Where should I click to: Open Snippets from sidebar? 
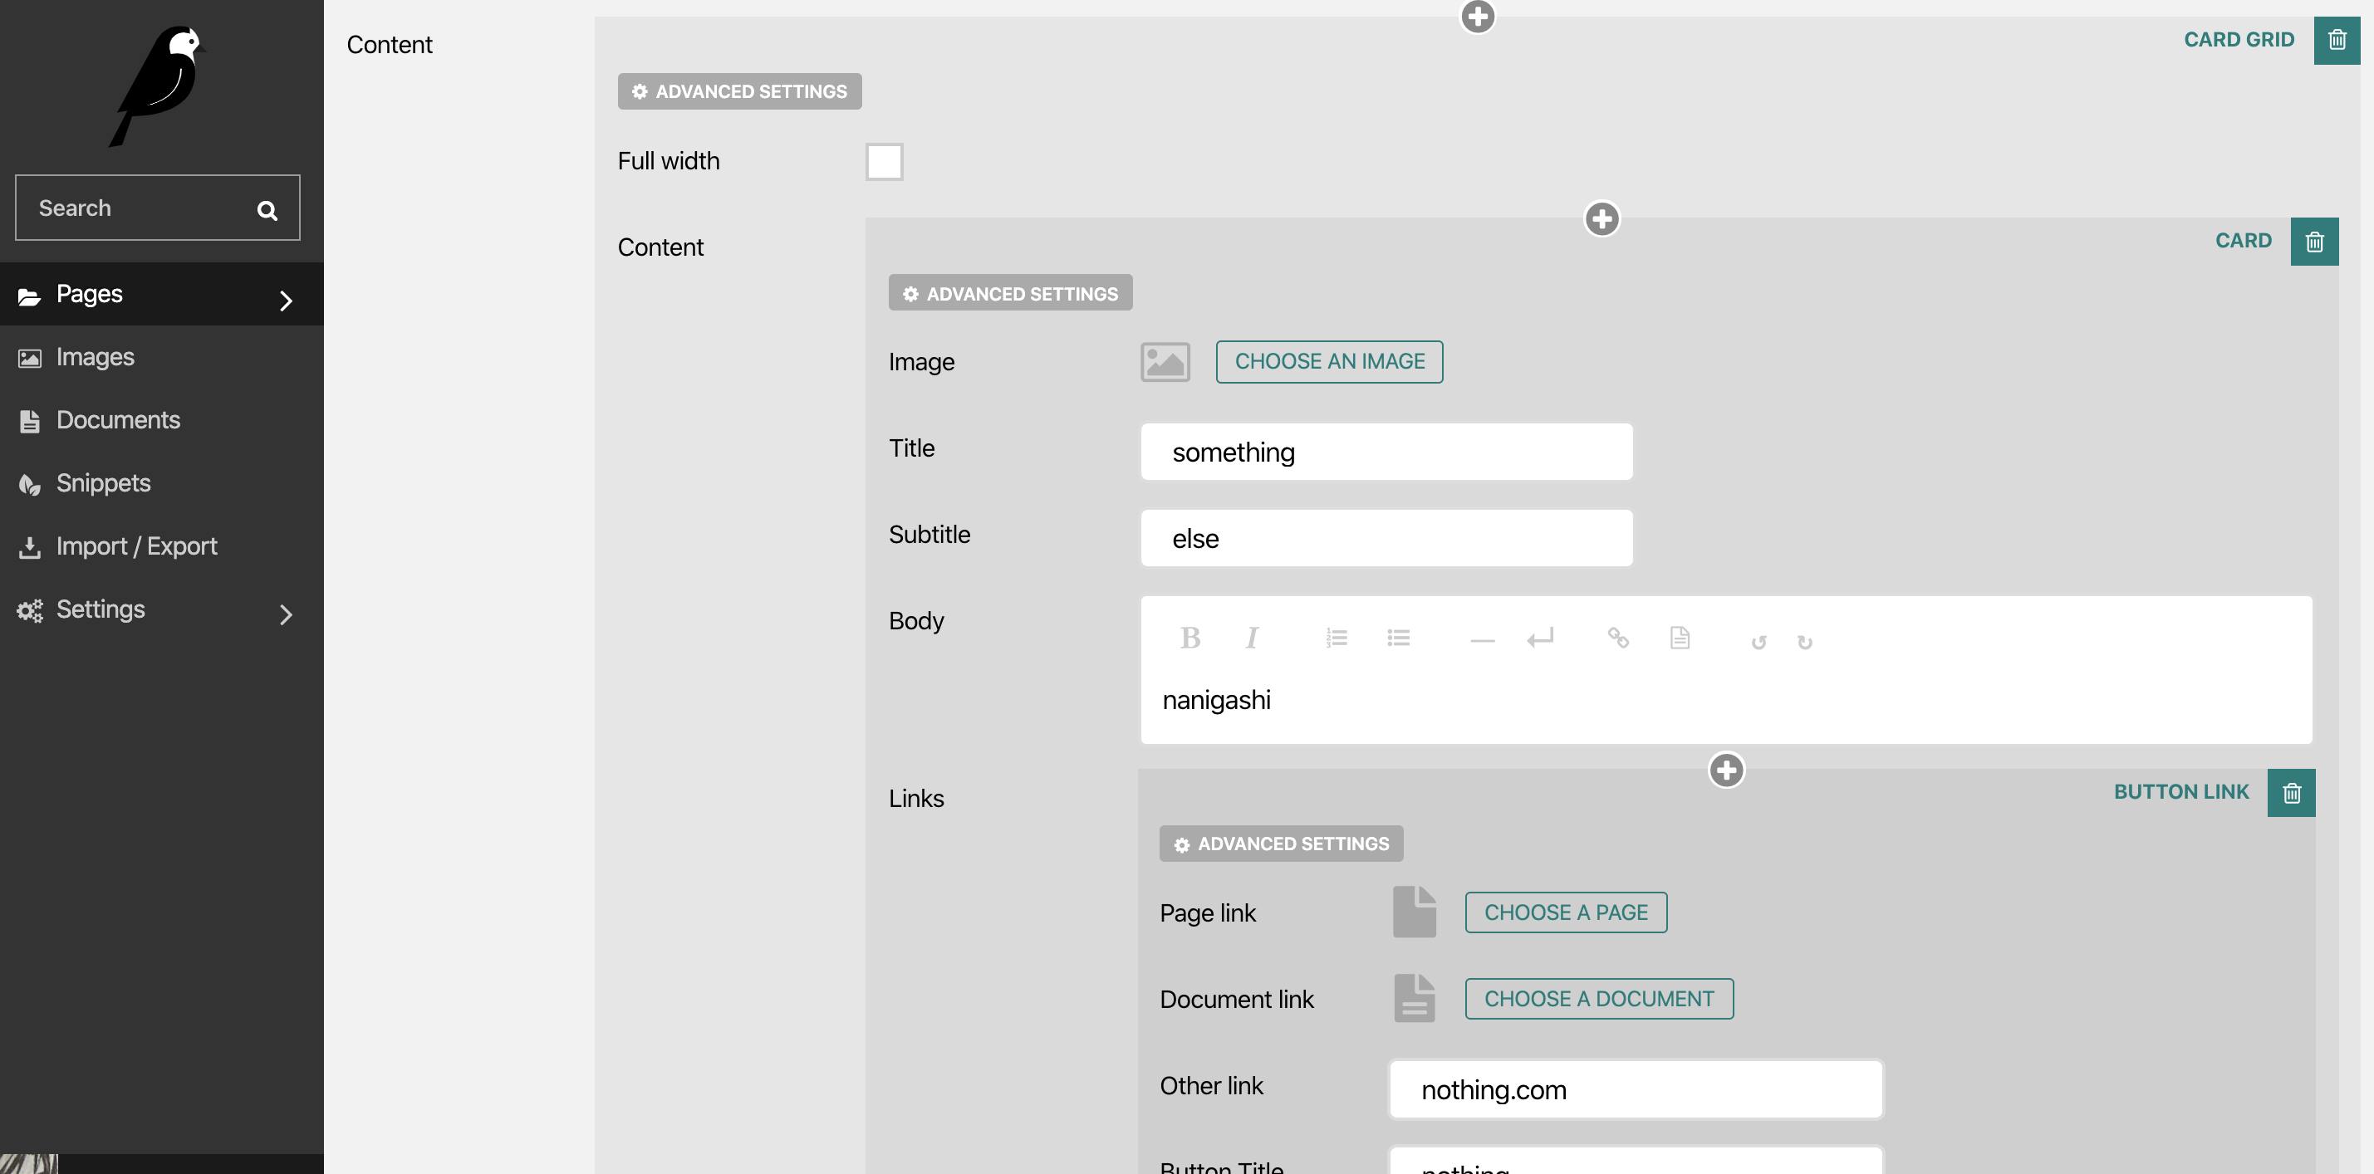coord(102,483)
